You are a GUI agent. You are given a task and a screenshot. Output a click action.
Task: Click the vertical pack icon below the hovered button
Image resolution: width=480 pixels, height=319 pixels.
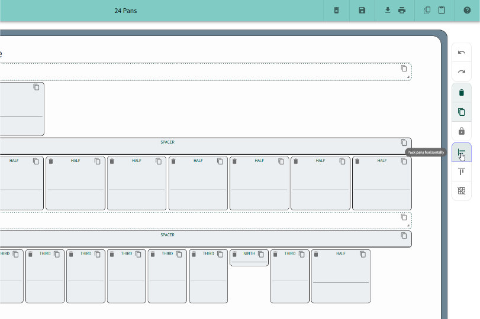pos(462,171)
